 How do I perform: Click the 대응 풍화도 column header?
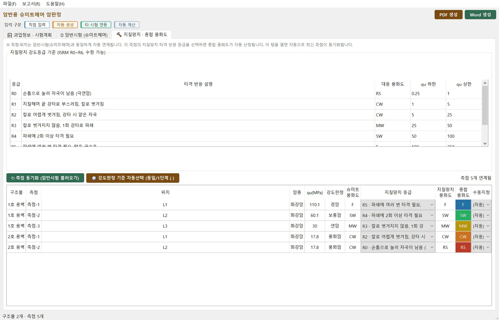pyautogui.click(x=393, y=84)
